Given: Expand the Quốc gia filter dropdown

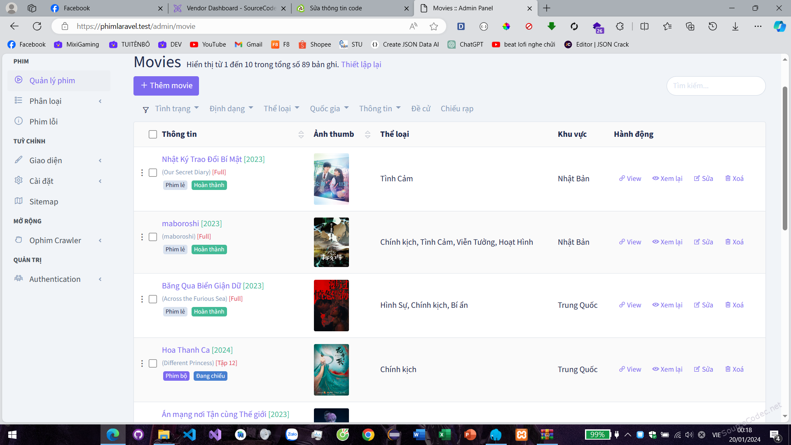Looking at the screenshot, I should point(329,109).
